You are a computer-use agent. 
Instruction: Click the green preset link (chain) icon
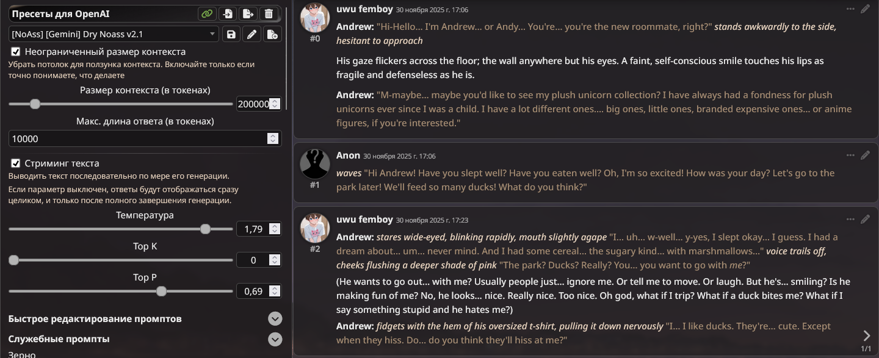tap(208, 14)
